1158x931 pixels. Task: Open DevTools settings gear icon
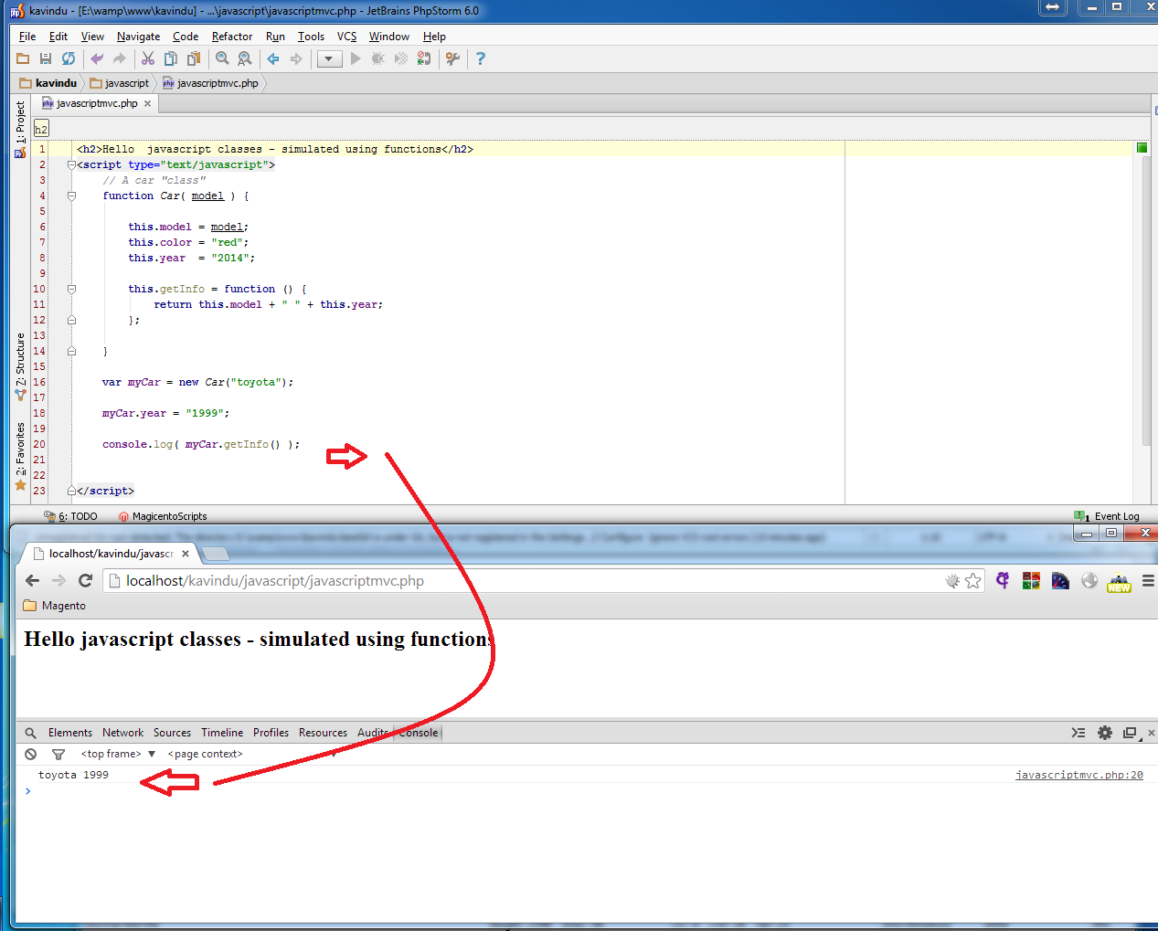tap(1105, 733)
